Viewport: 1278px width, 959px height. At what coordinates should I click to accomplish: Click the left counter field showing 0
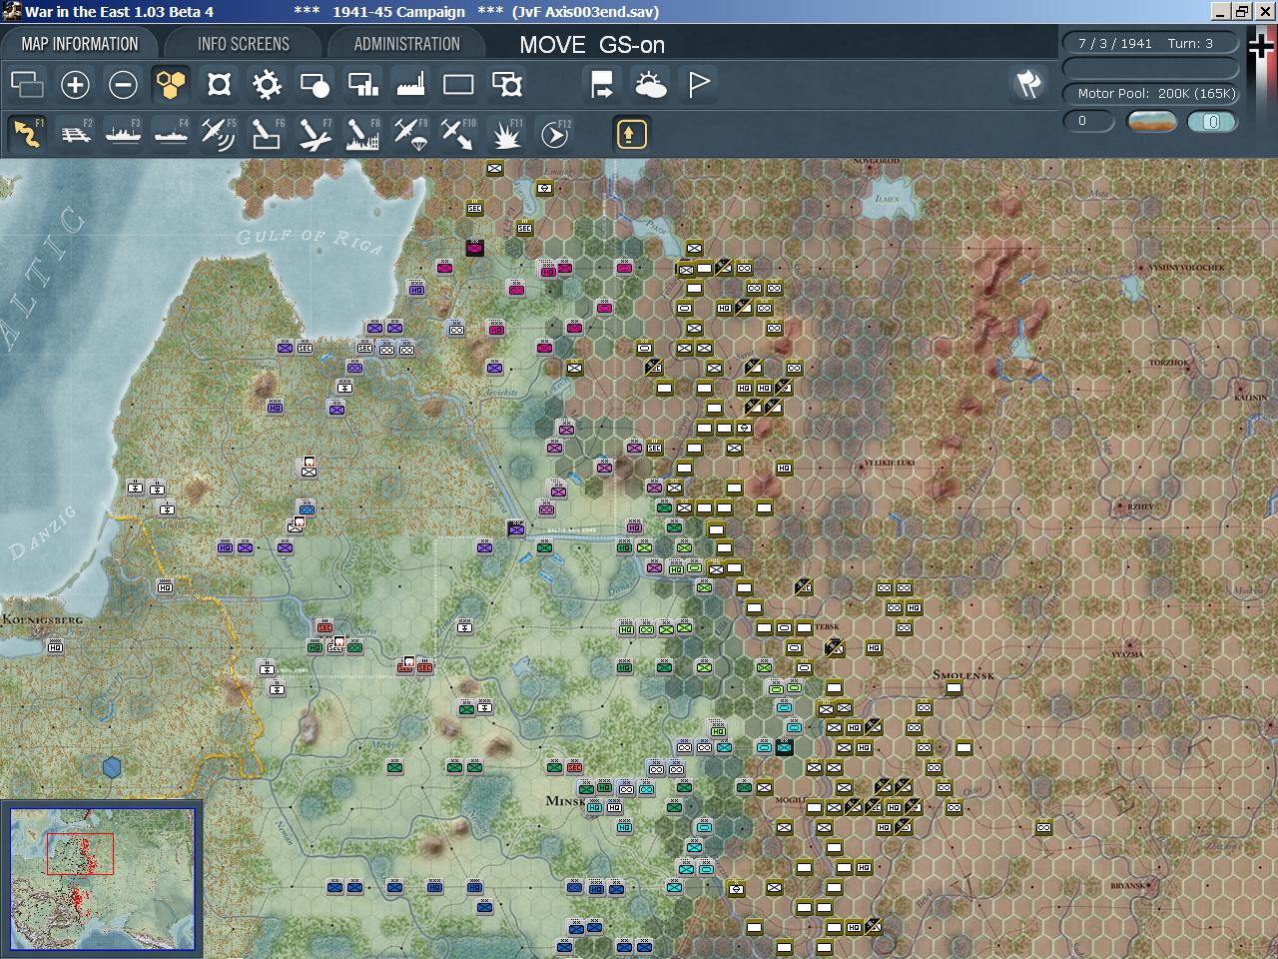click(x=1088, y=121)
